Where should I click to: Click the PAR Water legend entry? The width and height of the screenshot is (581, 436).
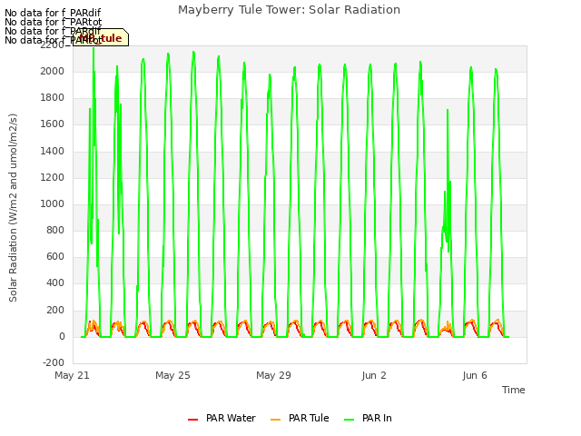222,418
